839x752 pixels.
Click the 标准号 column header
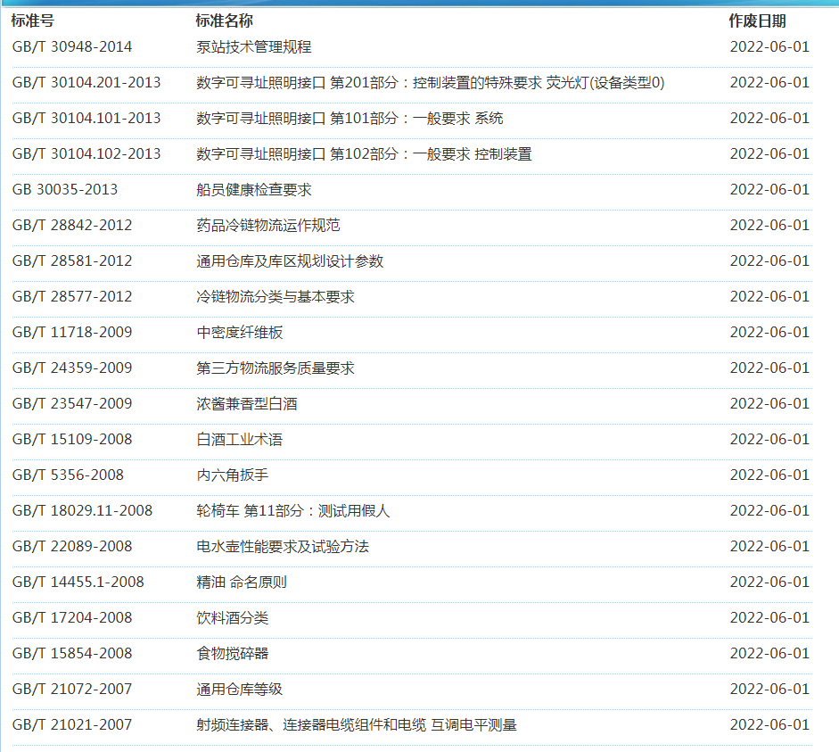tap(32, 21)
